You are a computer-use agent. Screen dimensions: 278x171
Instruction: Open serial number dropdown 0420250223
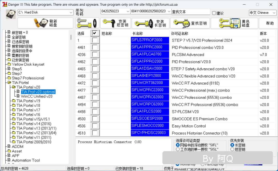coord(115,11)
